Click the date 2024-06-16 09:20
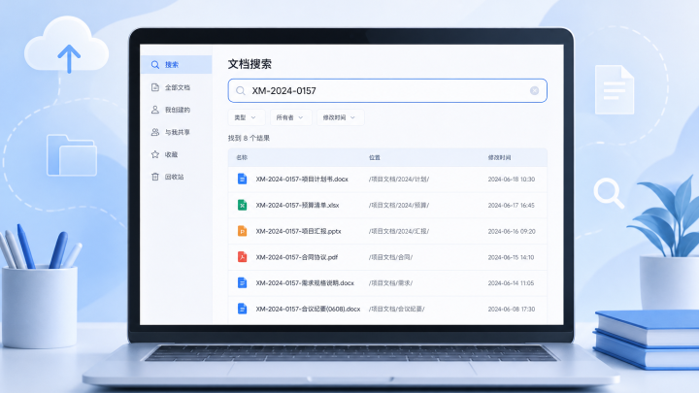The image size is (699, 393). coord(512,231)
